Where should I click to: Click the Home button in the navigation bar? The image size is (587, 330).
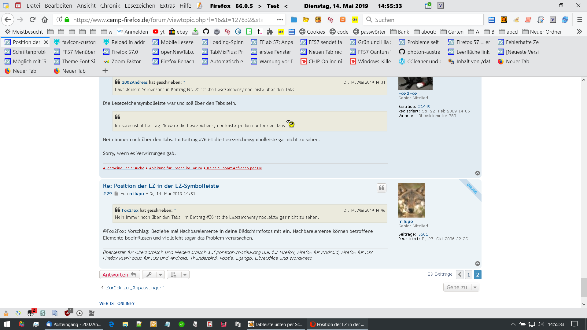[45, 20]
